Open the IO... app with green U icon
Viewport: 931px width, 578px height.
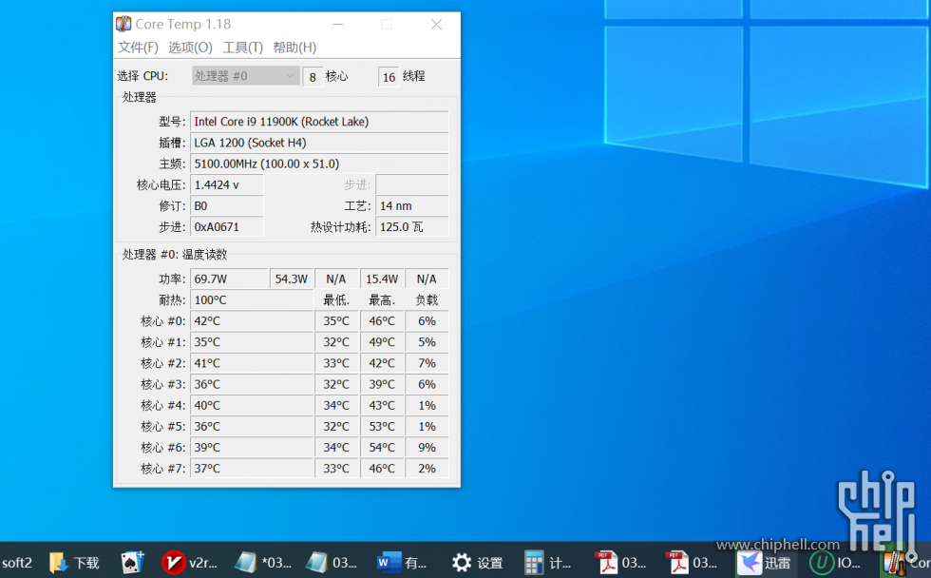pyautogui.click(x=836, y=562)
